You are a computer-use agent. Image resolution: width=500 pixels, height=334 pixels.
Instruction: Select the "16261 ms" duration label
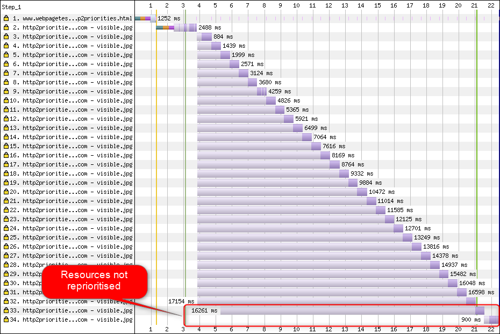[204, 310]
